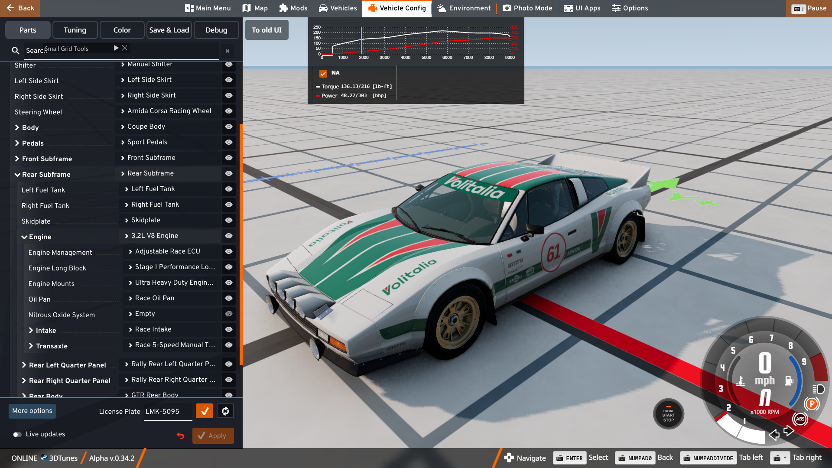
Task: Switch to the Tuning tab
Action: tap(75, 30)
